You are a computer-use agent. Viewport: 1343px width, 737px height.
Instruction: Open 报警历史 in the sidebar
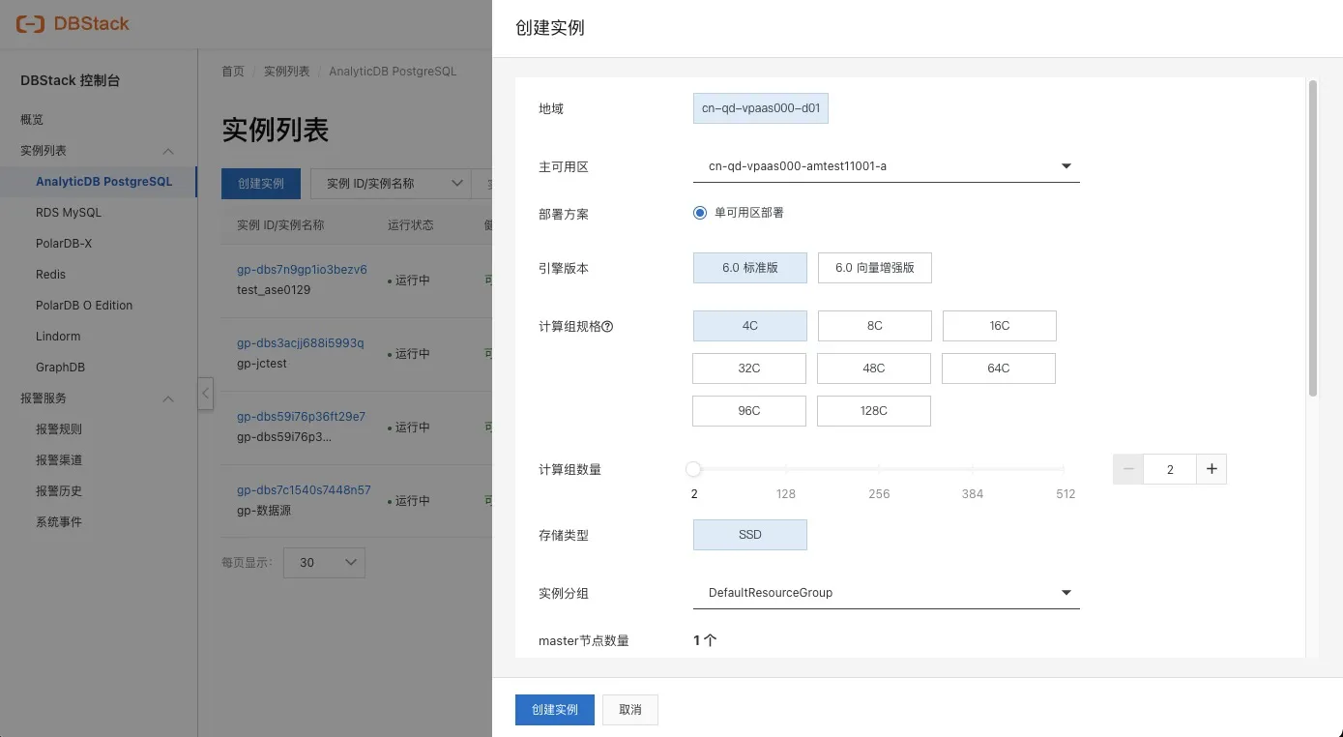59,491
